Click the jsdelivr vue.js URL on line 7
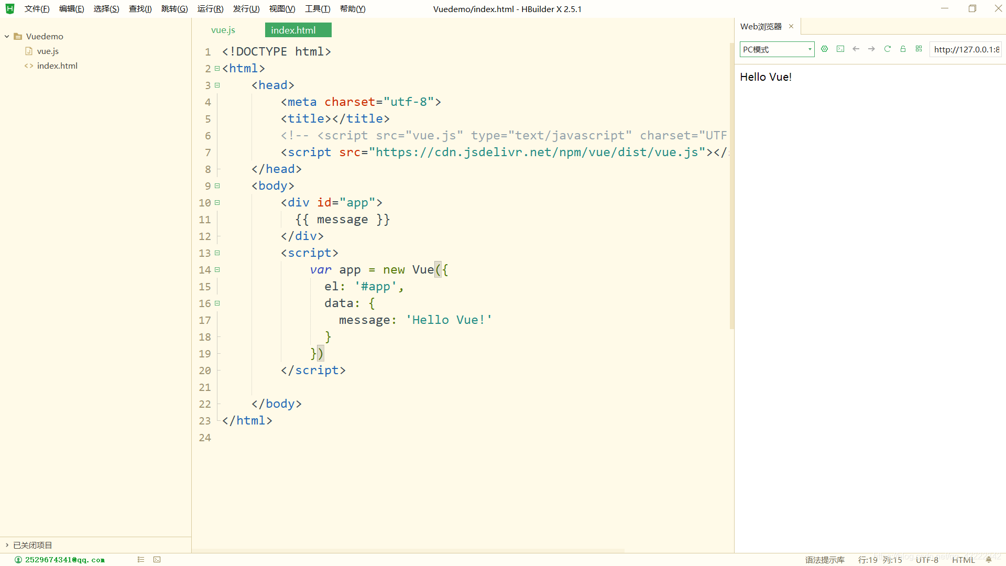 537,153
